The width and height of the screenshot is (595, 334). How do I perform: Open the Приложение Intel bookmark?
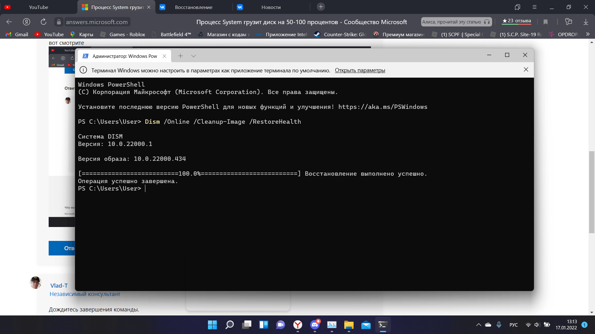(x=282, y=34)
